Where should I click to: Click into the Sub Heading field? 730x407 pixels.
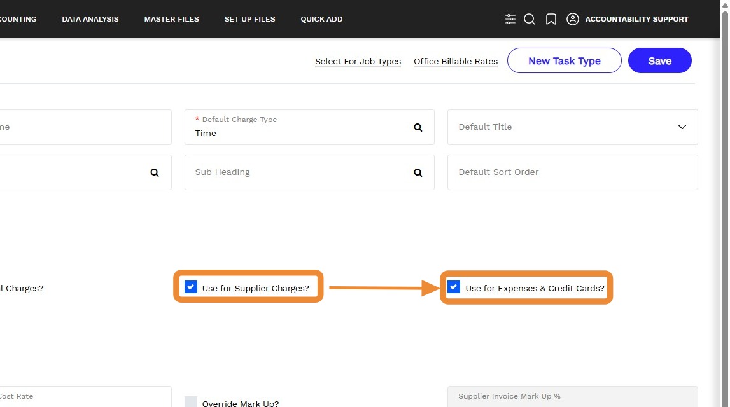(309, 172)
